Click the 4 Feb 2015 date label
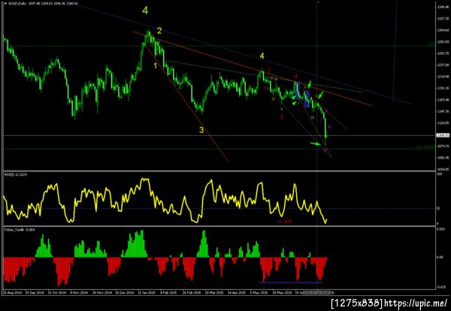This screenshot has height=311, width=451. point(168,293)
